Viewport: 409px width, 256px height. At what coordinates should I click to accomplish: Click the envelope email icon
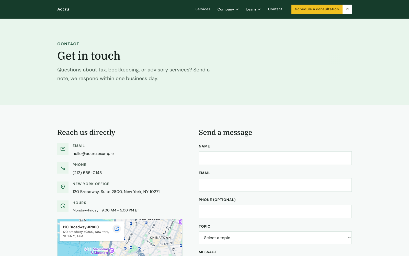pos(63,149)
